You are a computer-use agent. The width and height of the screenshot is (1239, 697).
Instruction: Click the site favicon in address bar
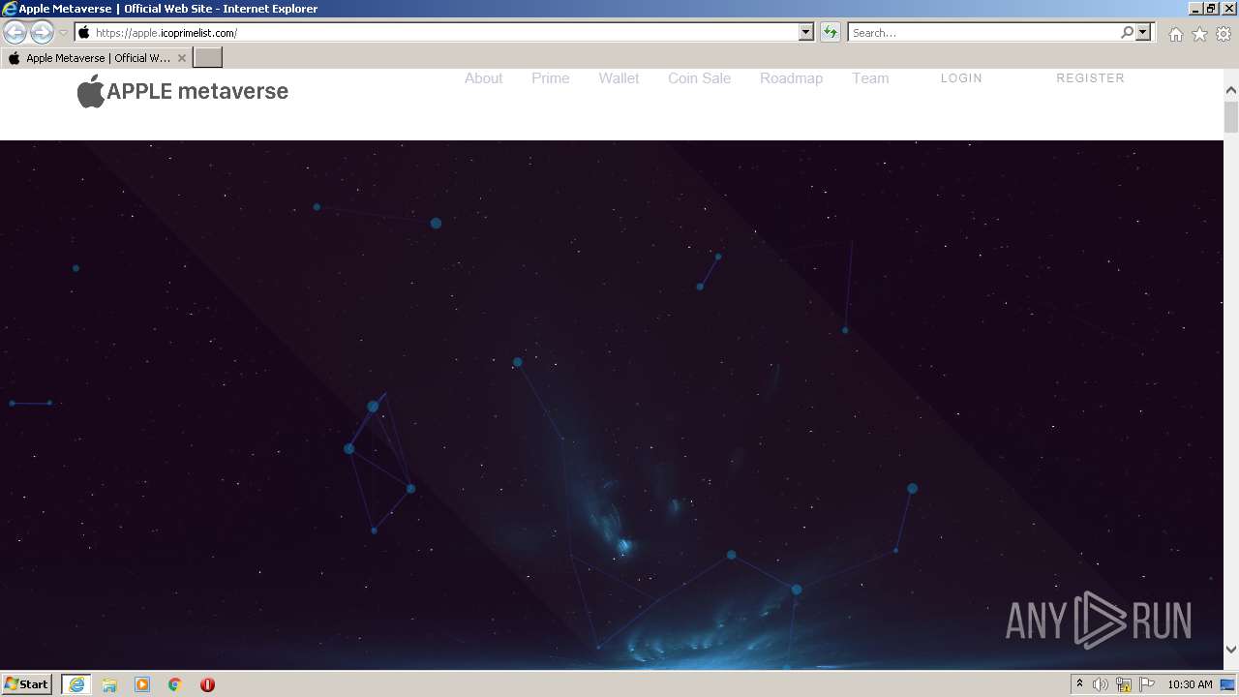[83, 32]
